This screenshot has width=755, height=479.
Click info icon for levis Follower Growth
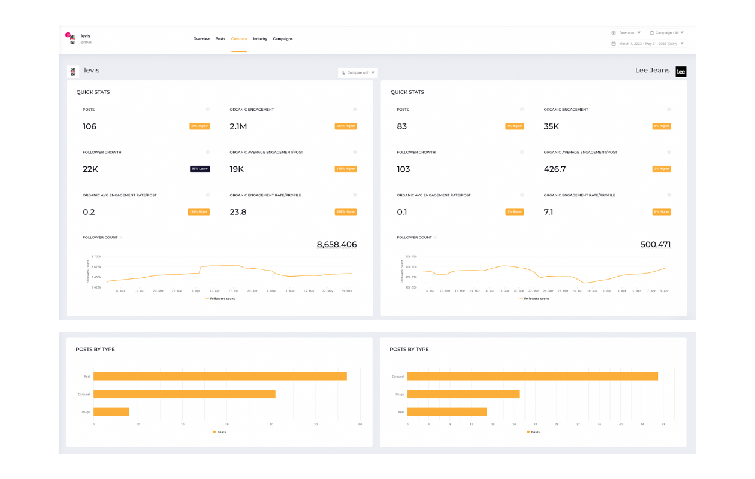(x=208, y=152)
